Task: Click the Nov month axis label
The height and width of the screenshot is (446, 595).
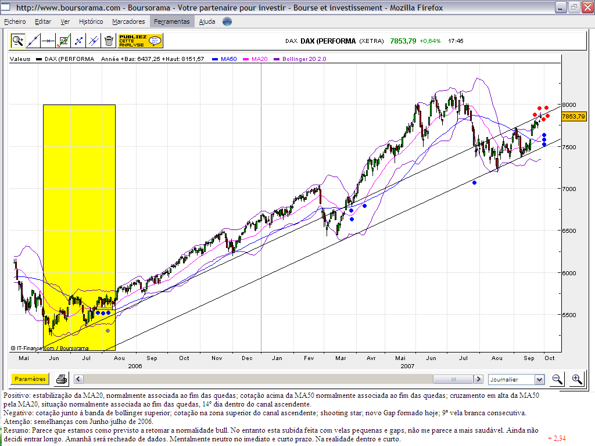Action: point(217,358)
